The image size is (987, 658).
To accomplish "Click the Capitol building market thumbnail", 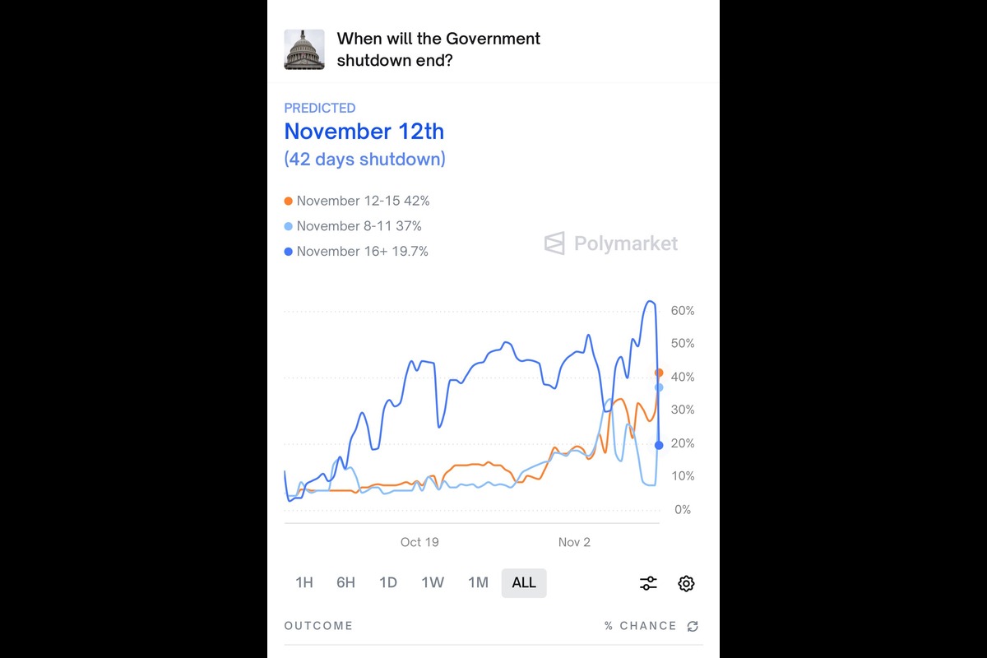I will tap(304, 49).
